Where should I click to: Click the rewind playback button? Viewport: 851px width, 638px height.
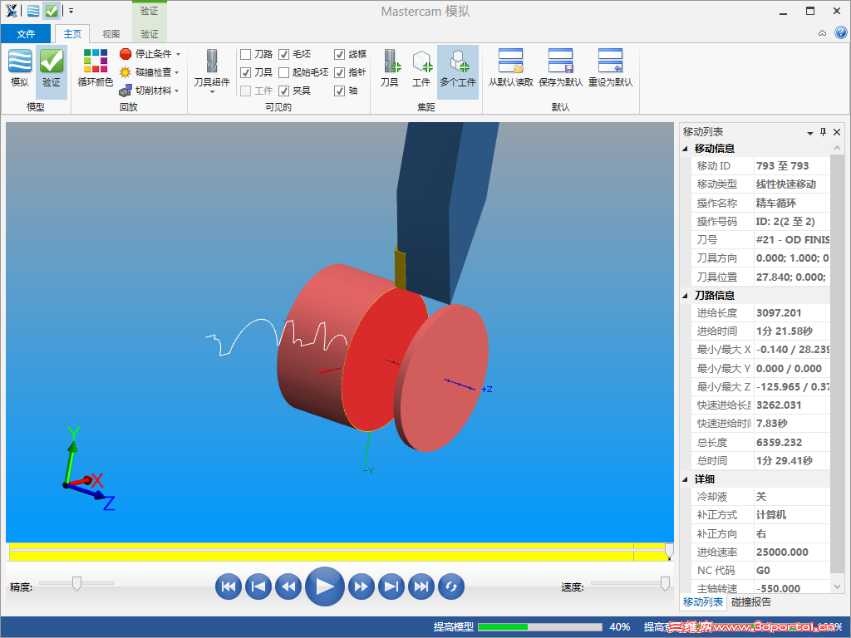click(x=288, y=586)
